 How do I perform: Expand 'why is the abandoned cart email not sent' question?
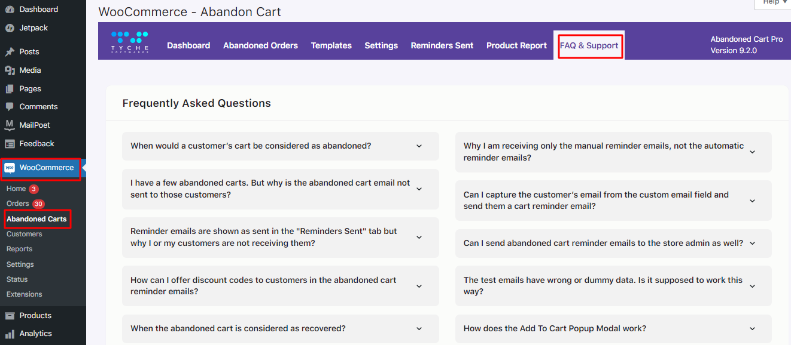click(x=281, y=189)
